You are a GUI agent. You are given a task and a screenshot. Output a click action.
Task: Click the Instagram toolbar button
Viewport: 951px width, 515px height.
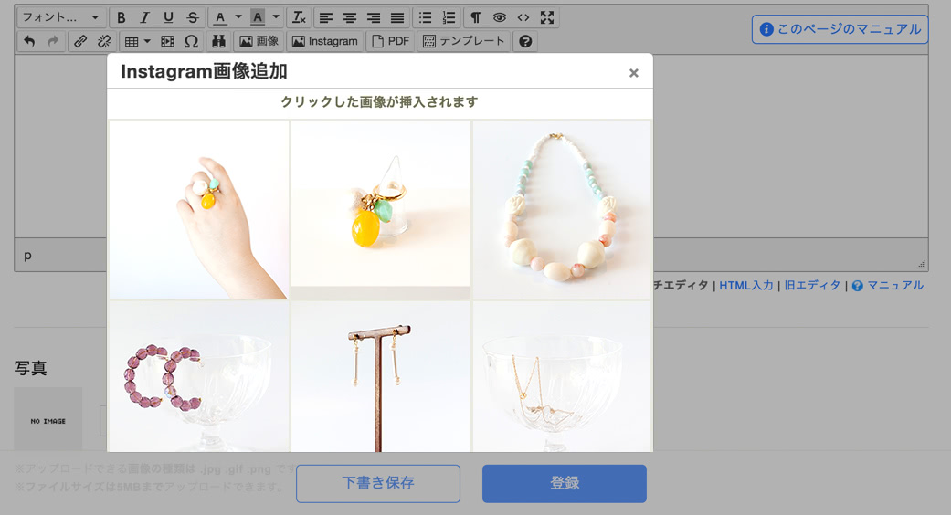(326, 41)
